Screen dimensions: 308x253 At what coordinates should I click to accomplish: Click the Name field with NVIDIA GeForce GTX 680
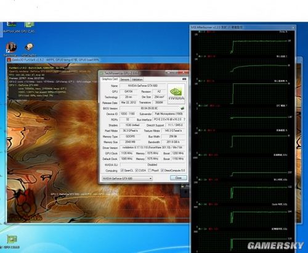click(143, 86)
